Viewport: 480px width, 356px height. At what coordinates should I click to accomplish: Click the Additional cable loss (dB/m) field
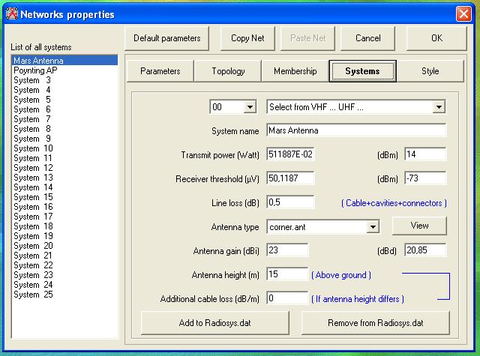287,298
